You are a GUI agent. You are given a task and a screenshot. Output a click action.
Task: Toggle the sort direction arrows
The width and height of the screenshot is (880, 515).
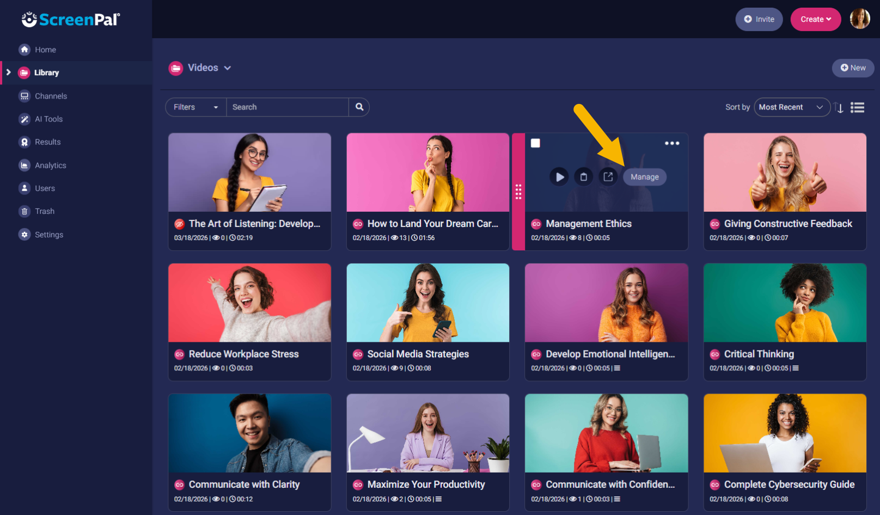pyautogui.click(x=839, y=107)
